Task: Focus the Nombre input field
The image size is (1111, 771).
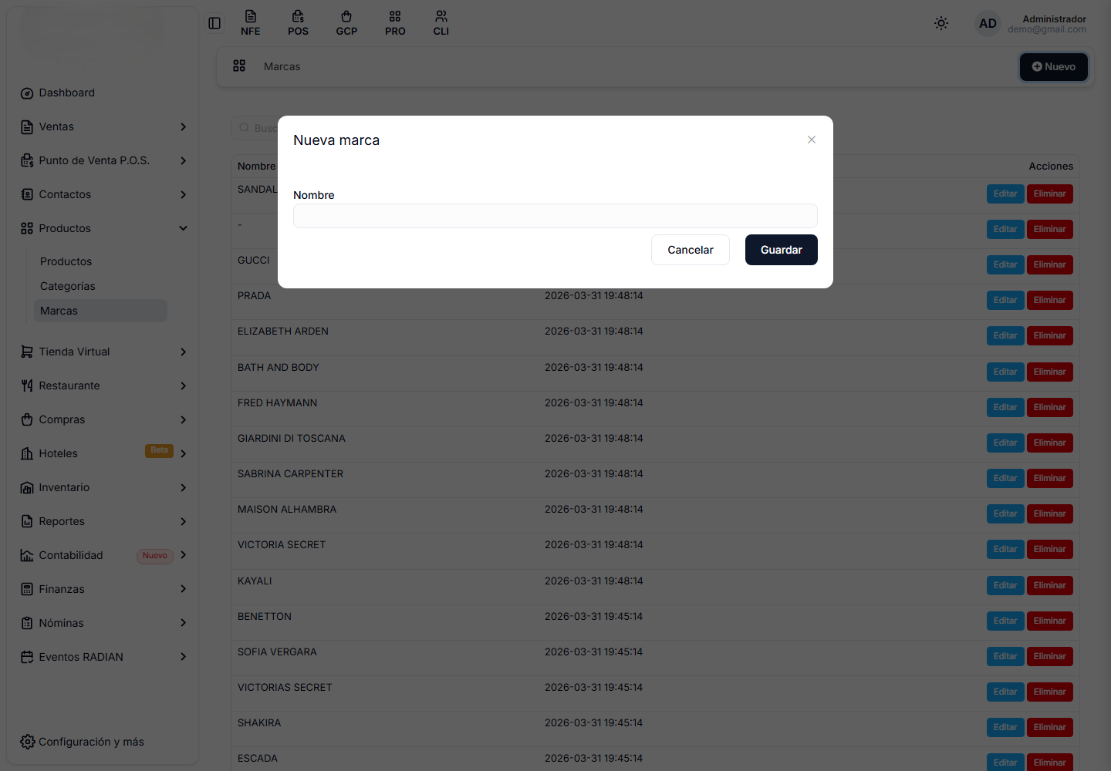Action: [x=555, y=216]
